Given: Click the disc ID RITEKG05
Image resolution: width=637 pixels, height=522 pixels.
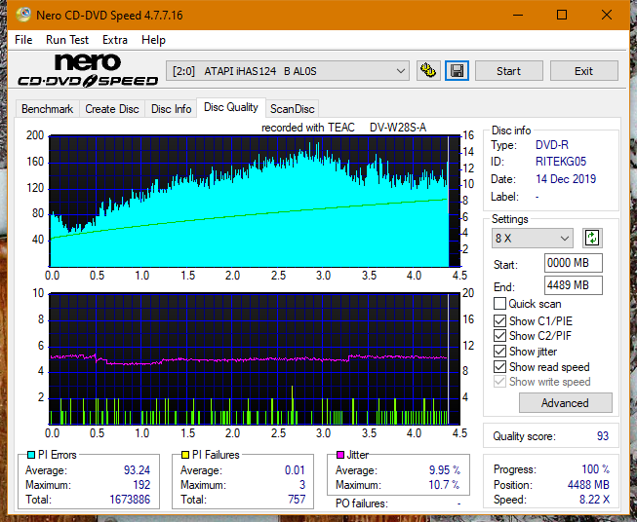Looking at the screenshot, I should tap(561, 162).
